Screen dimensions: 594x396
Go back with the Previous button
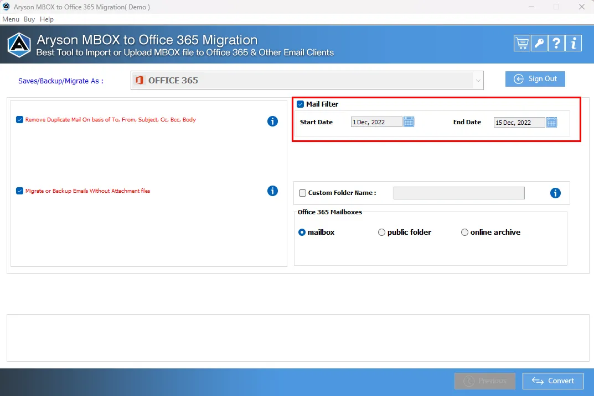point(484,381)
